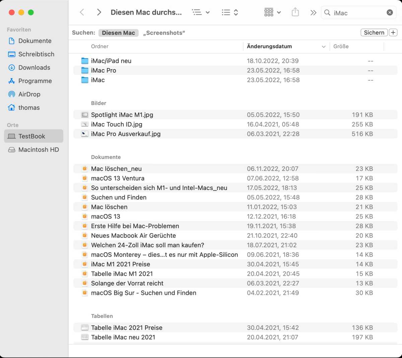This screenshot has height=358, width=402.
Task: Click the Sichern button
Action: pos(374,32)
